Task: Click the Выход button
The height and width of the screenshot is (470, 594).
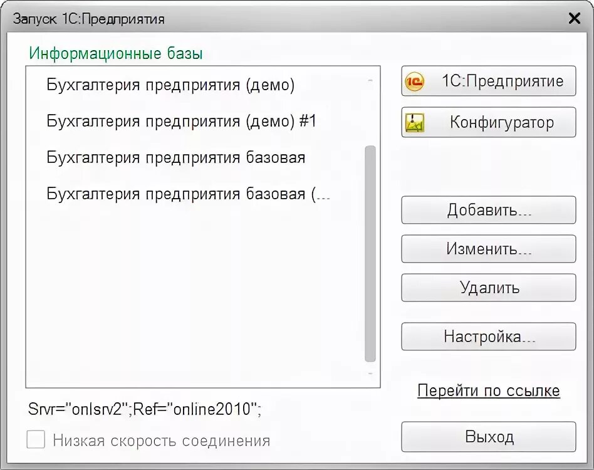Action: [488, 437]
